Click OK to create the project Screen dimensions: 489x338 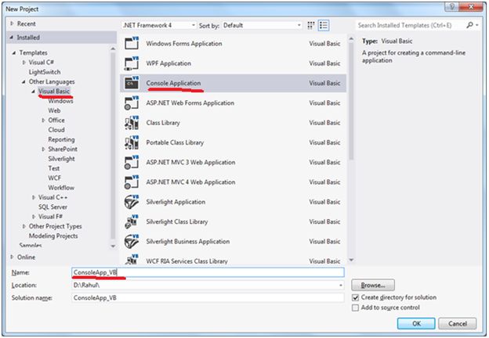[416, 323]
